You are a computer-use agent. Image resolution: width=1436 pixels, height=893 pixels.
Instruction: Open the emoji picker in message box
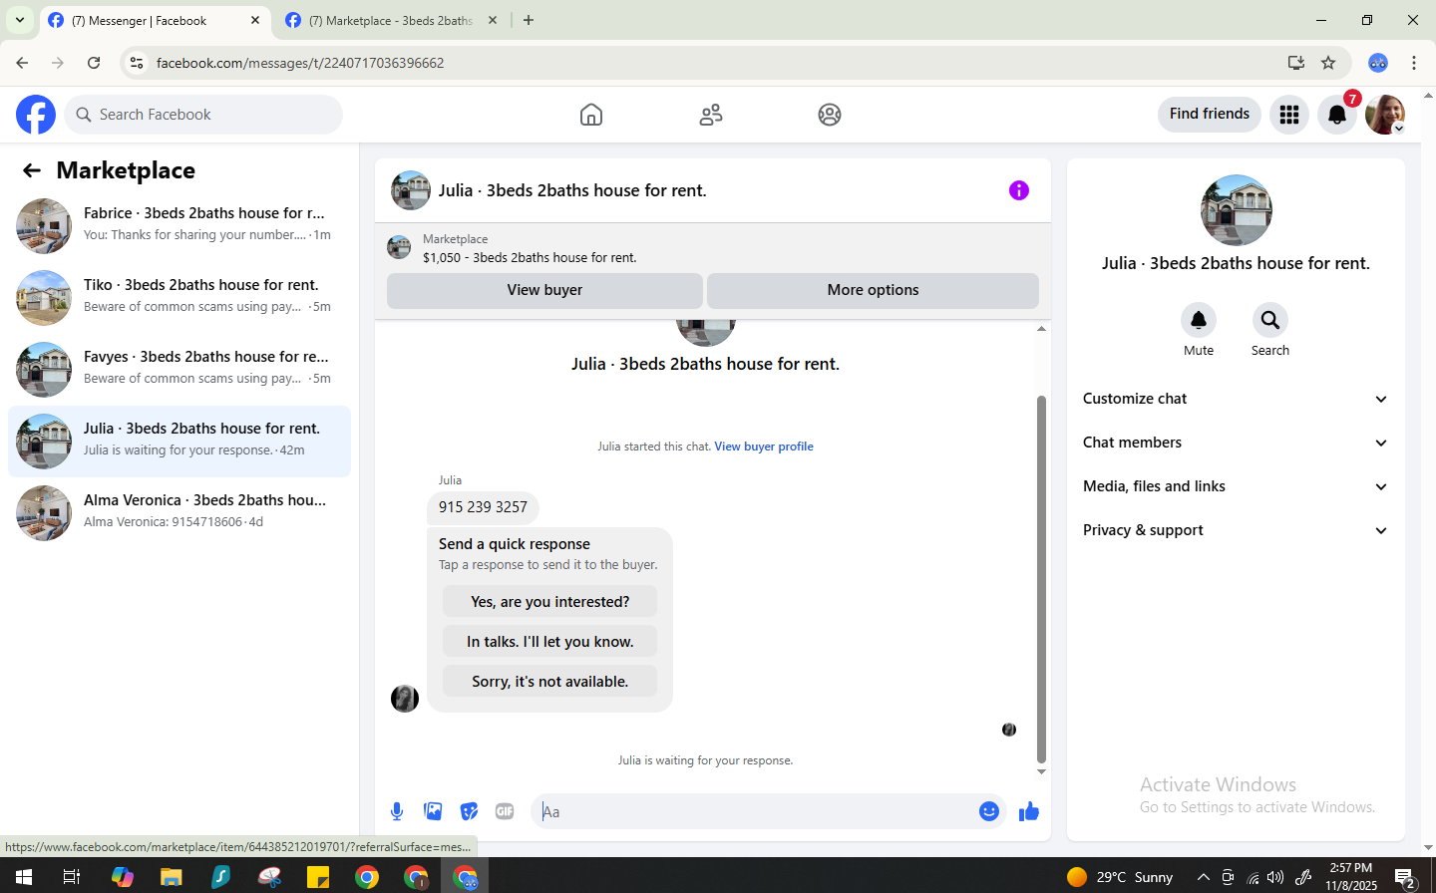tap(989, 811)
